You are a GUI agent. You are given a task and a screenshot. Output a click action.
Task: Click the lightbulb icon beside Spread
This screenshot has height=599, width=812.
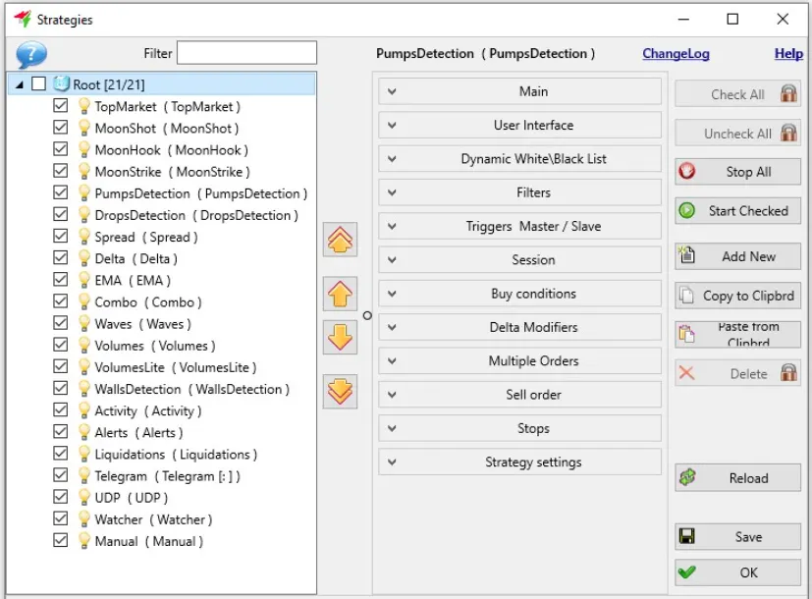tap(83, 237)
